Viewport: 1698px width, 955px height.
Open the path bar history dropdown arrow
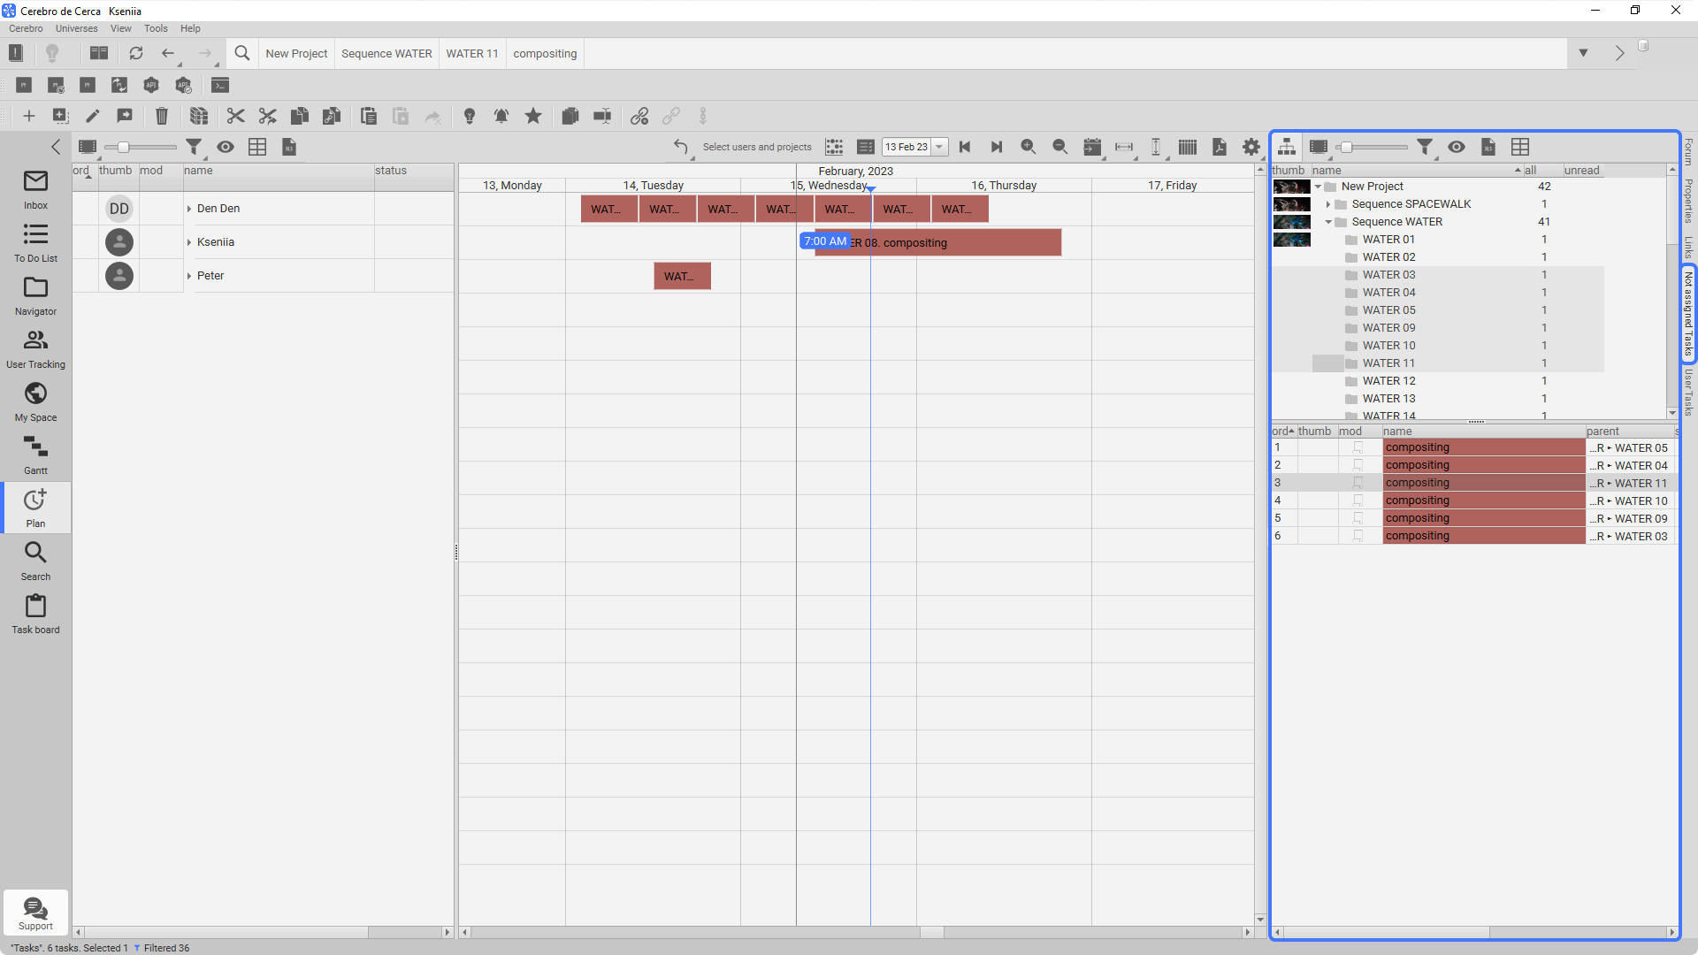click(x=1583, y=53)
